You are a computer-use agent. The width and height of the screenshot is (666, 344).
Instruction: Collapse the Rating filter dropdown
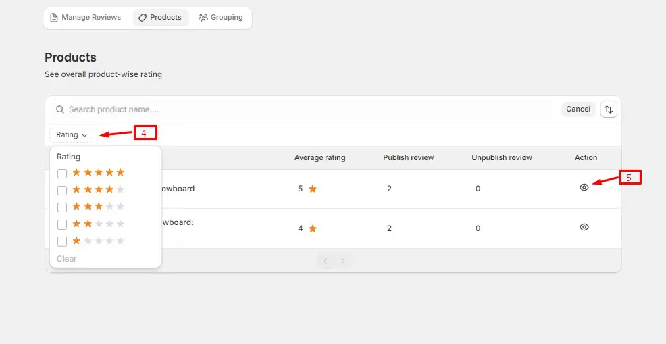(71, 135)
